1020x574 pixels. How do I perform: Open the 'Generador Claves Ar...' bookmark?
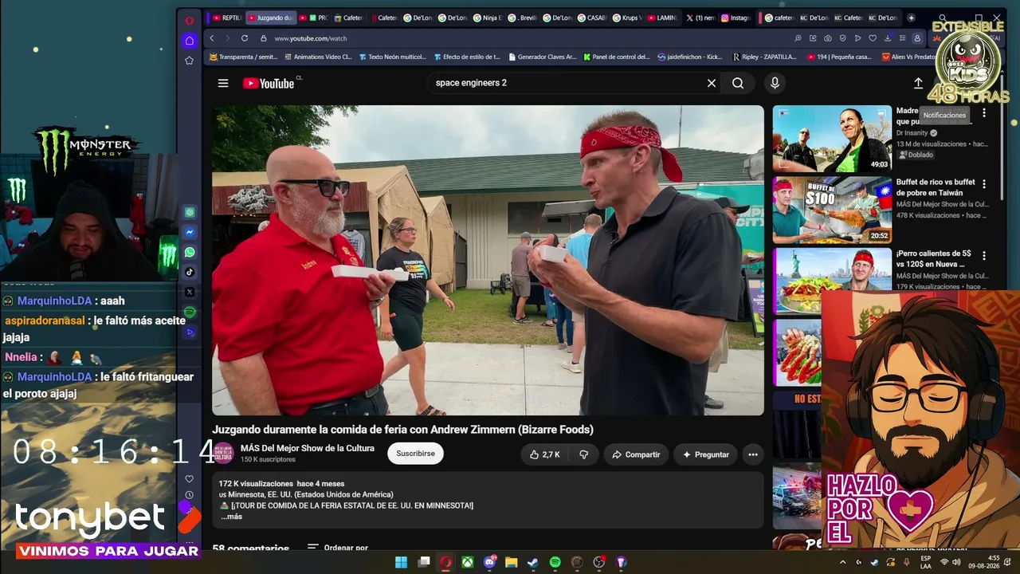click(x=541, y=57)
